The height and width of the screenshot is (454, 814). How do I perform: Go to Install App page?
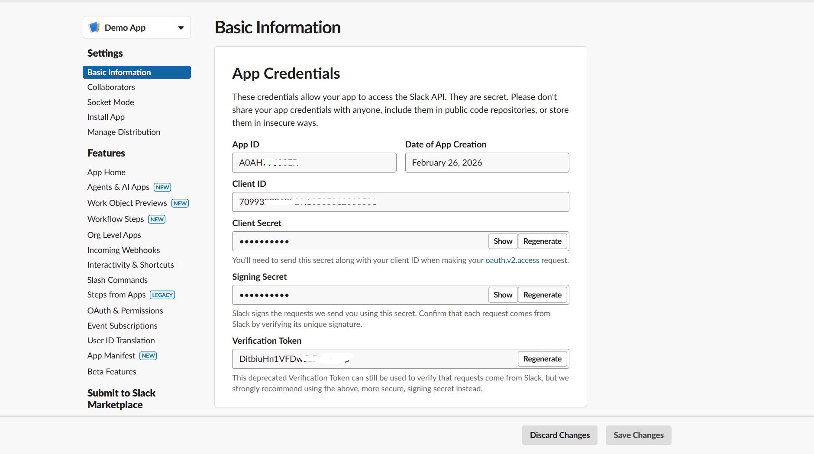106,117
